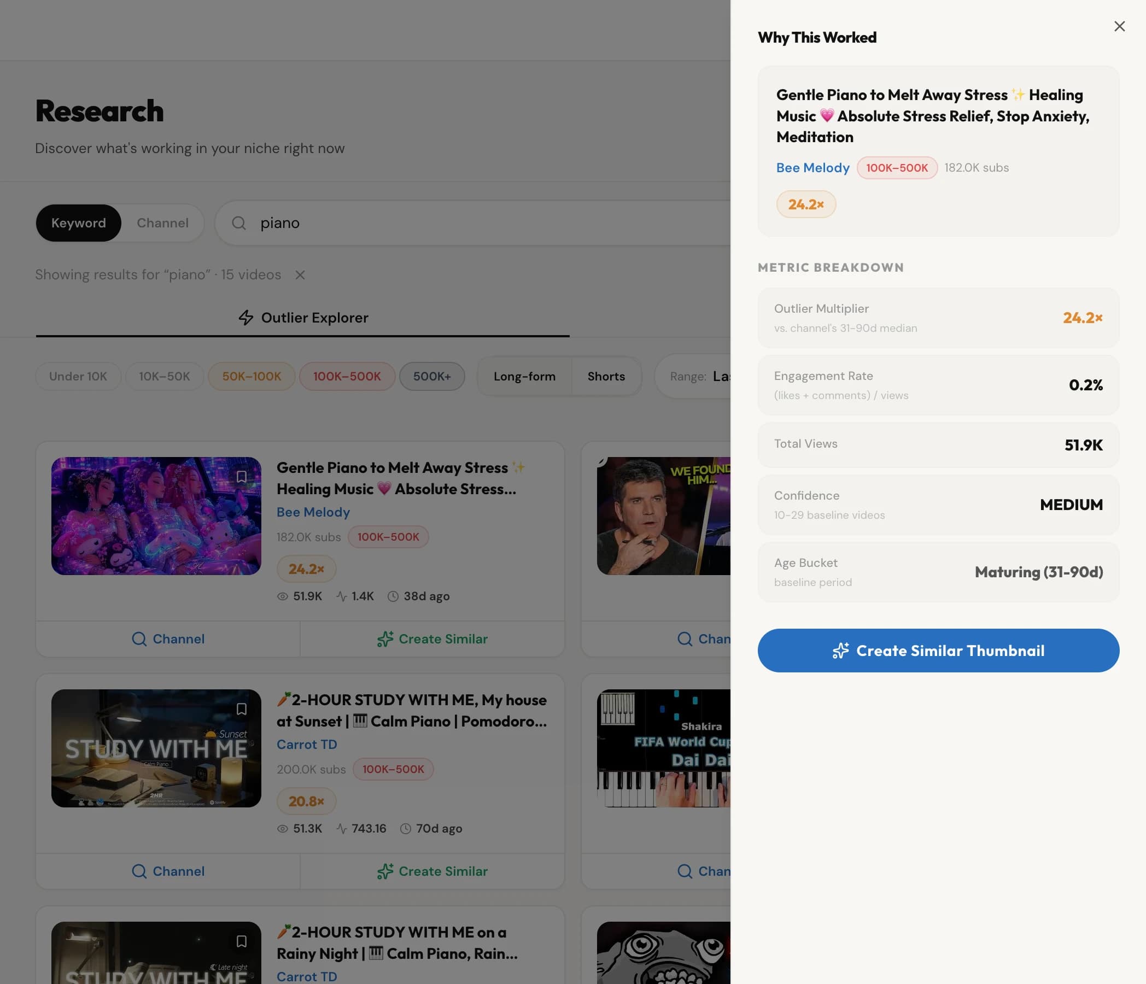Bookmark the Gentle Piano video thumbnail
The height and width of the screenshot is (984, 1146).
tap(241, 477)
